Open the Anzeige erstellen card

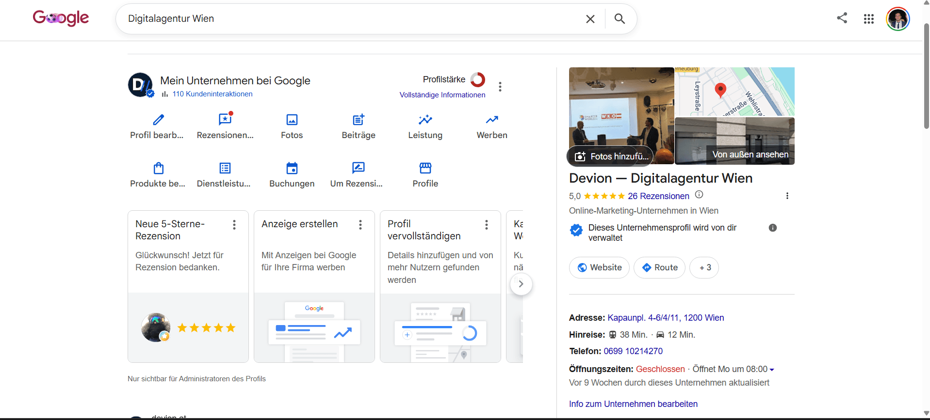coord(314,286)
